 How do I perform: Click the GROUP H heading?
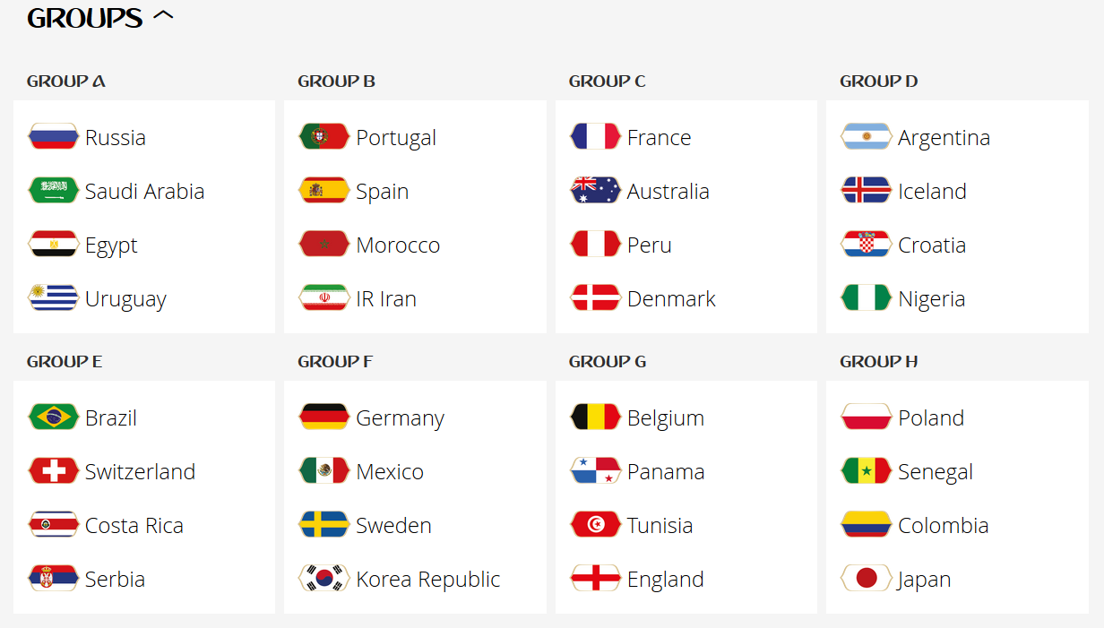pos(879,362)
